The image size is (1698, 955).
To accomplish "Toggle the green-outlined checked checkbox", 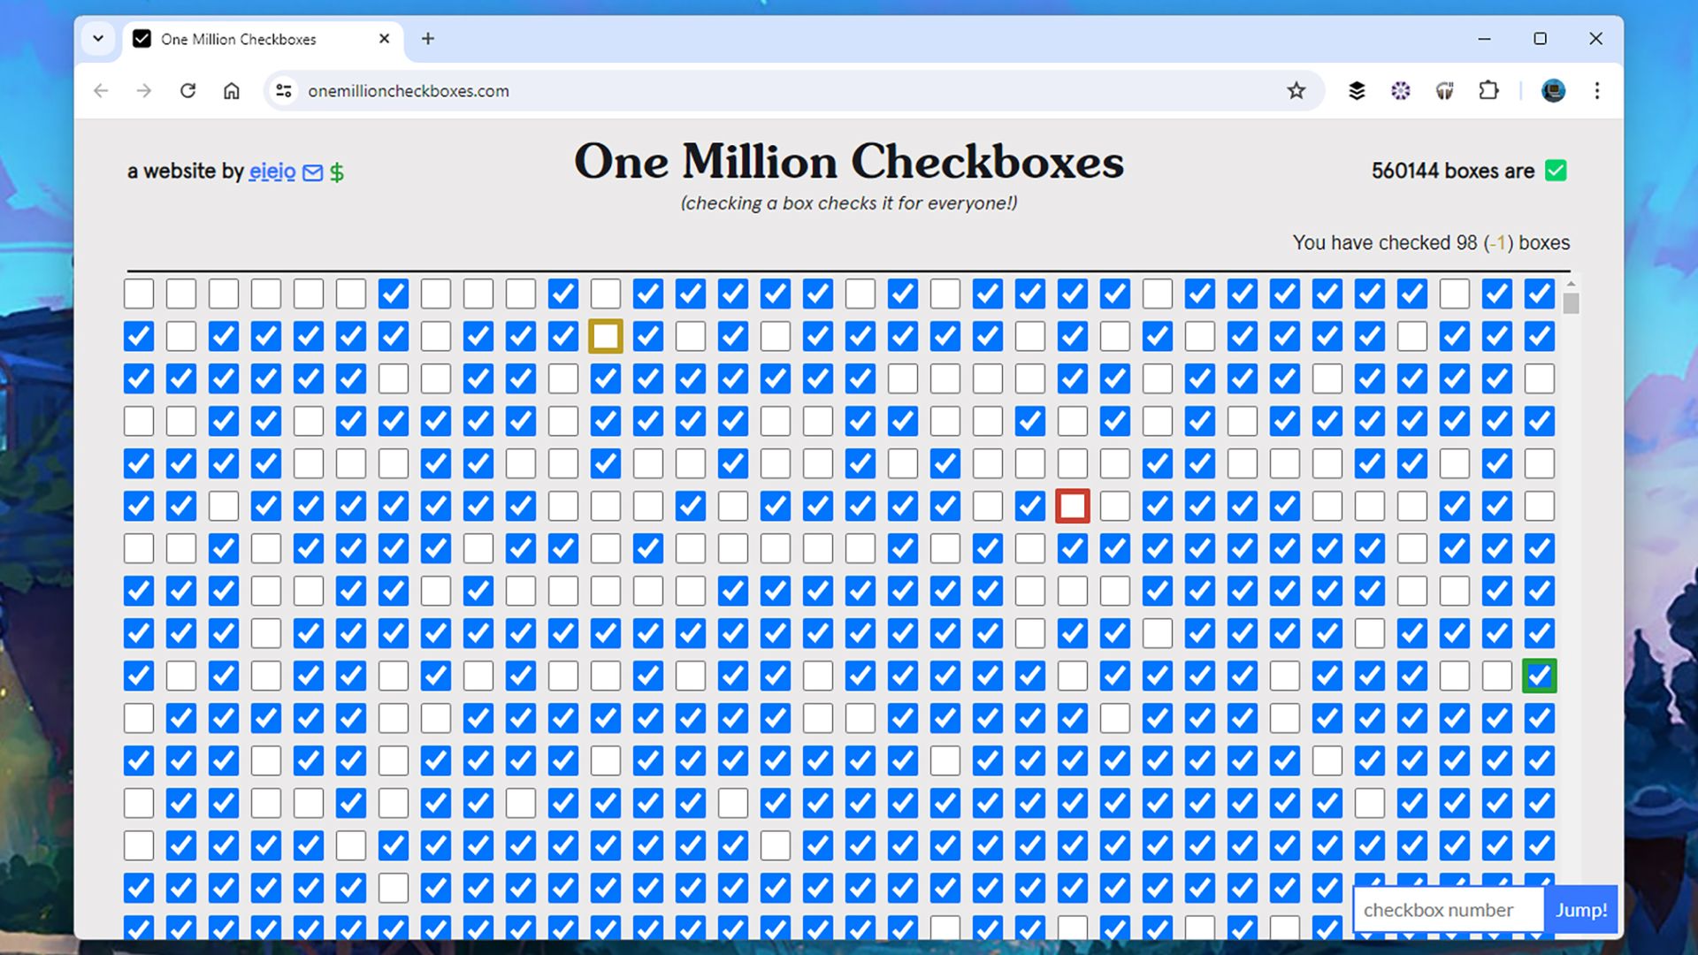I will pos(1540,676).
